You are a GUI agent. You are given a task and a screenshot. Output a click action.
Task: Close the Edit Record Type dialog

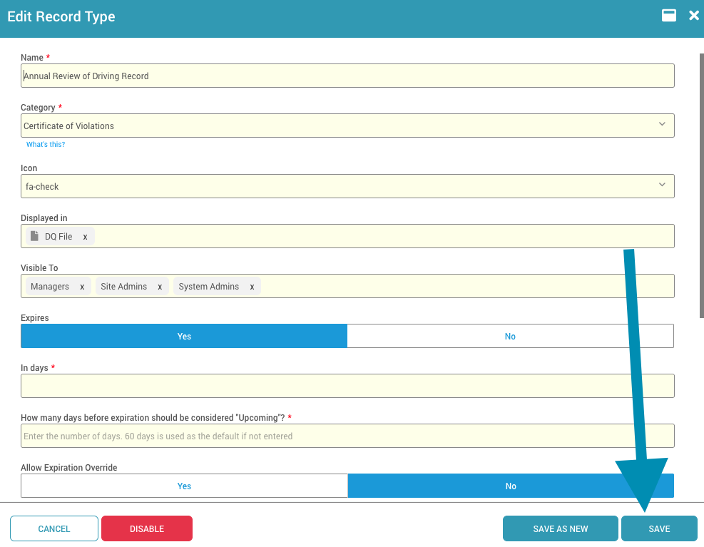point(693,16)
